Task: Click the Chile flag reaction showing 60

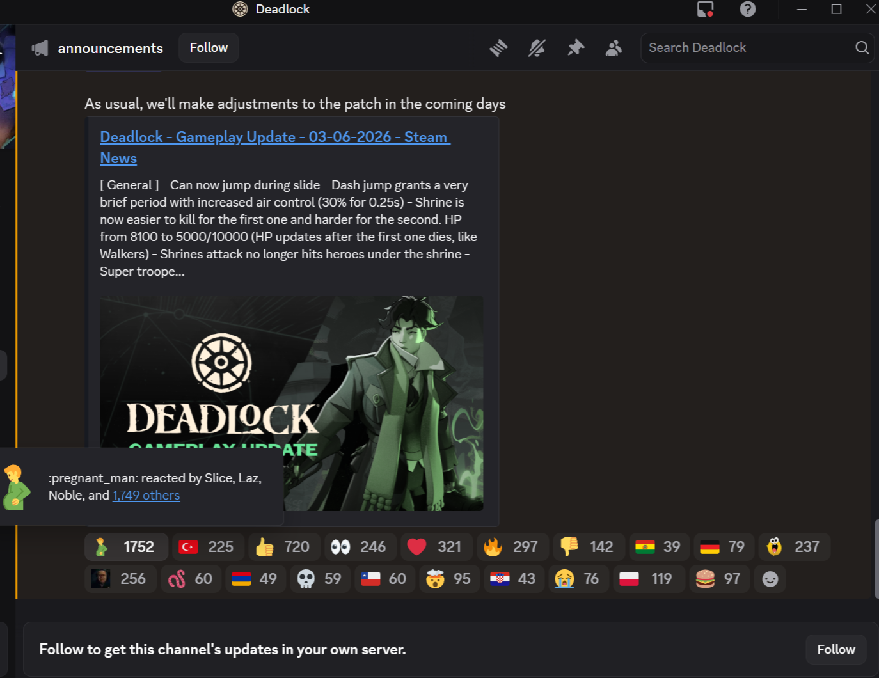Action: (x=384, y=579)
